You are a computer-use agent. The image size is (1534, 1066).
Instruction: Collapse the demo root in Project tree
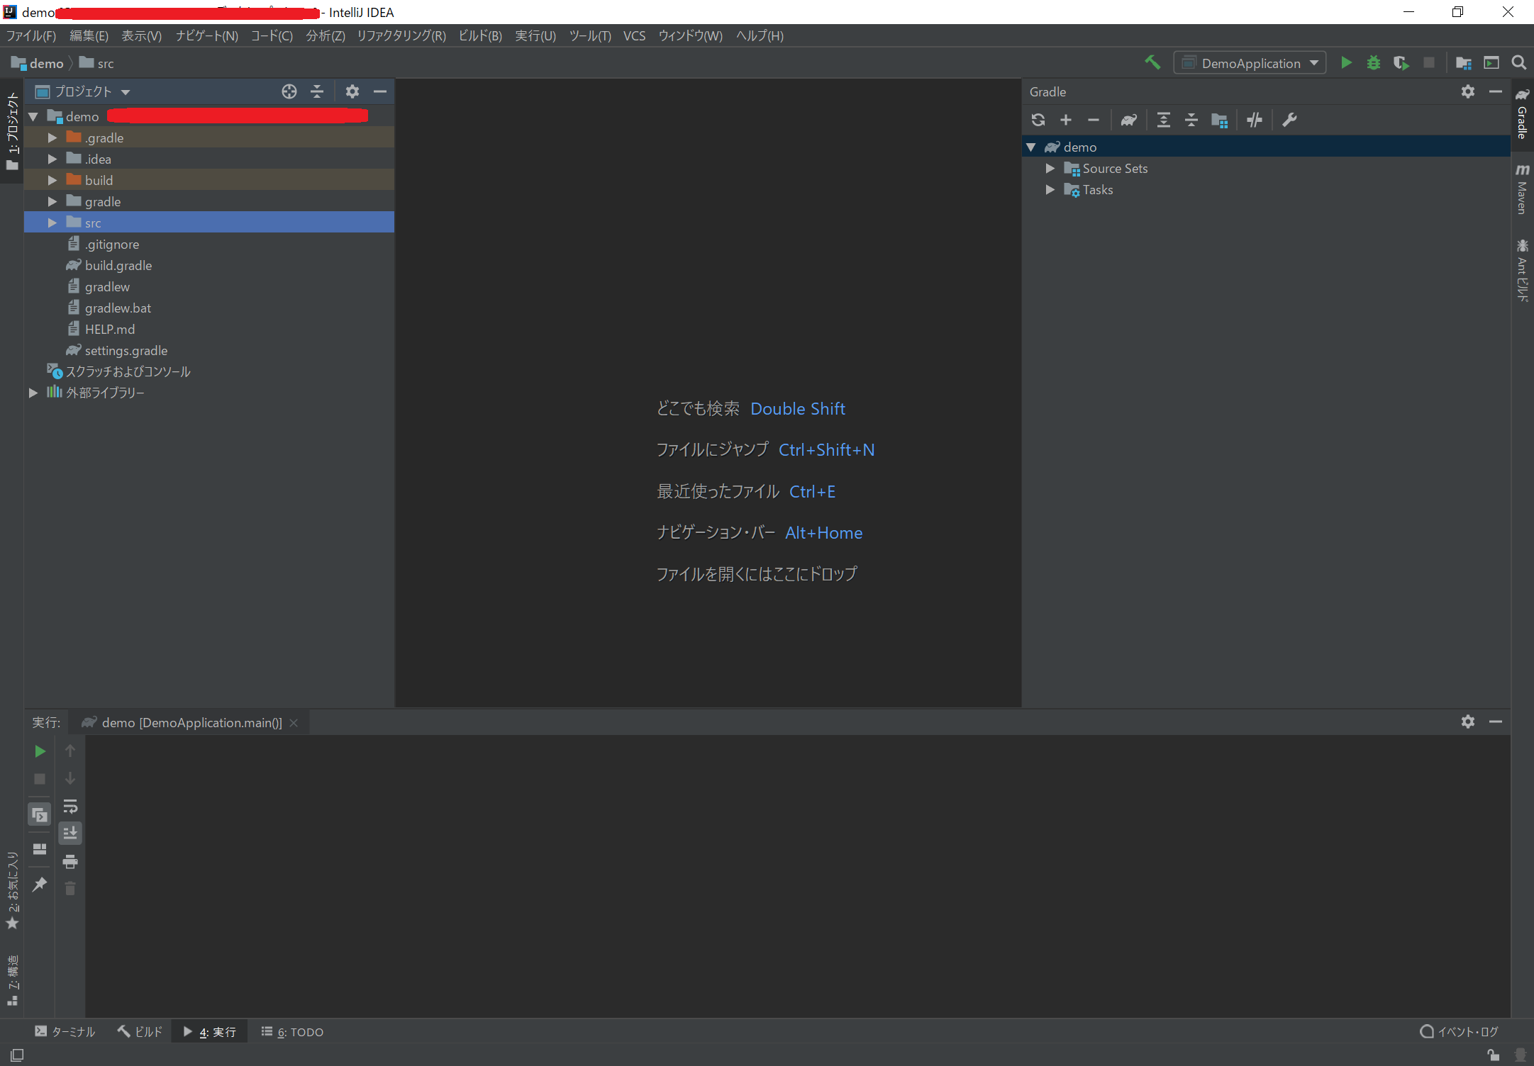pos(33,116)
